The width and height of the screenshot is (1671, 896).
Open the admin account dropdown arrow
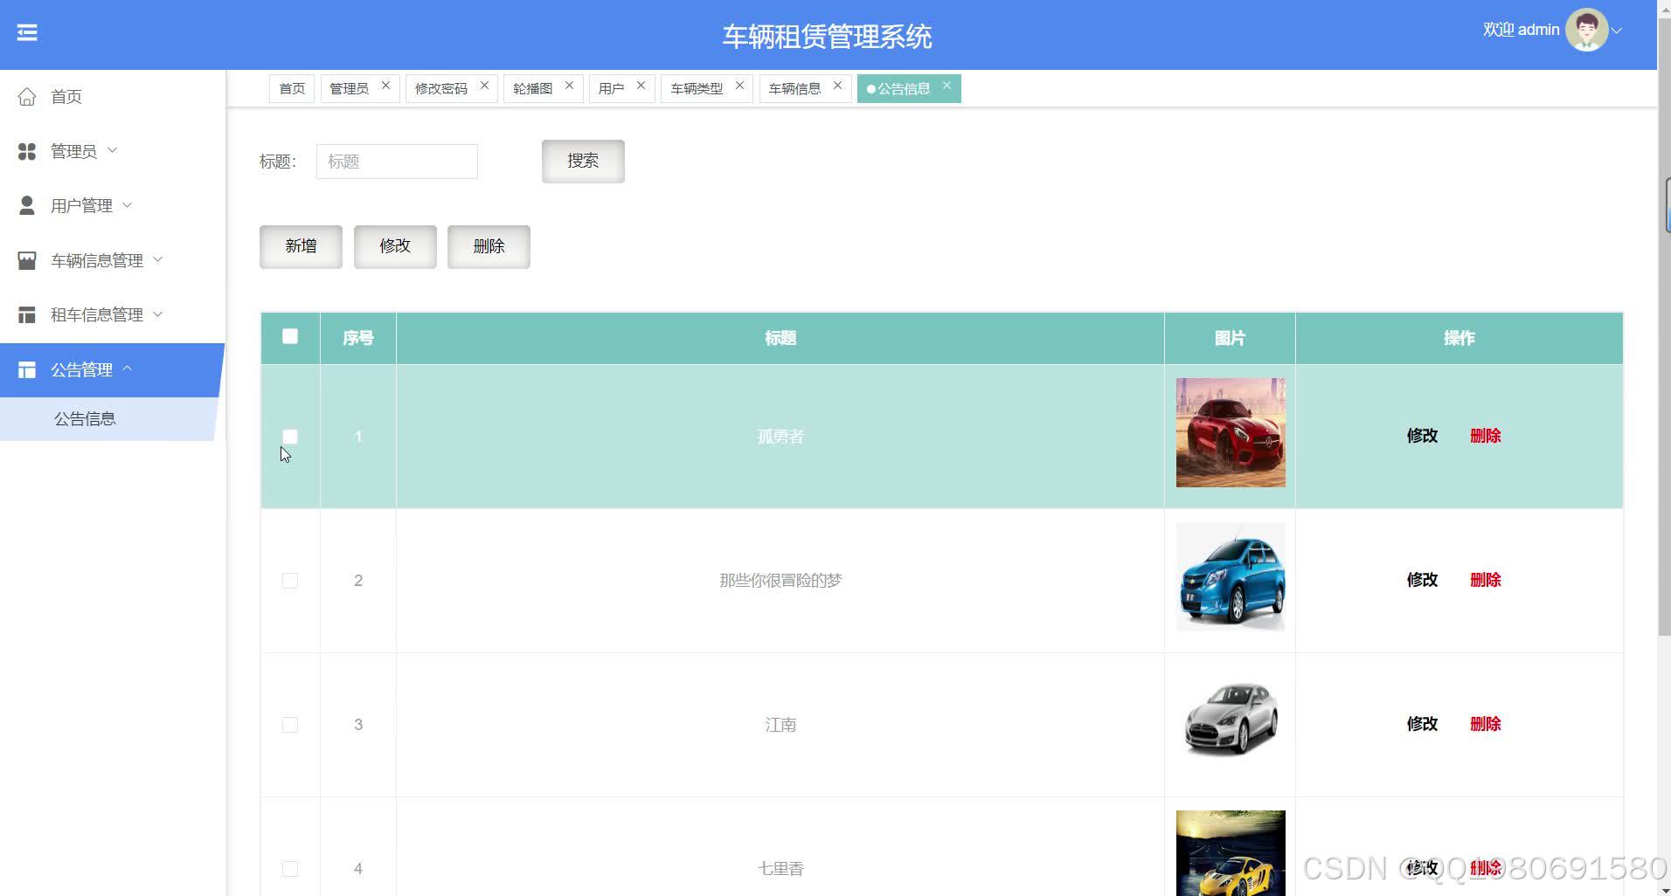[1618, 29]
